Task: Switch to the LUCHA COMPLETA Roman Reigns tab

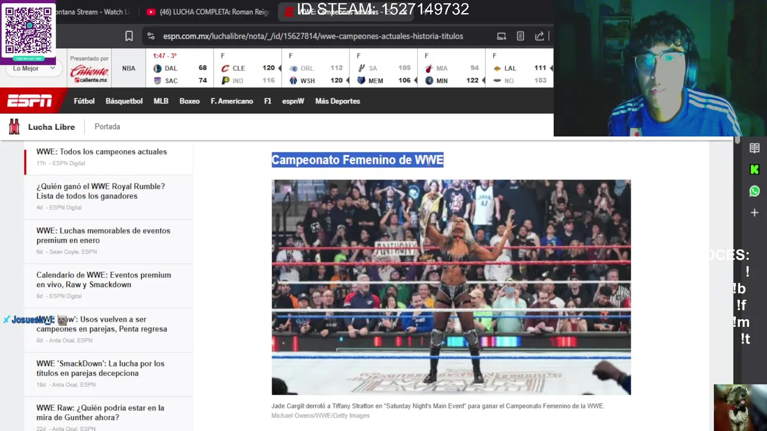Action: (x=207, y=12)
